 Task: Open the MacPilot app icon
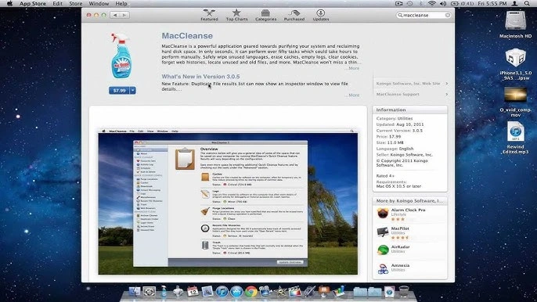pyautogui.click(x=383, y=232)
